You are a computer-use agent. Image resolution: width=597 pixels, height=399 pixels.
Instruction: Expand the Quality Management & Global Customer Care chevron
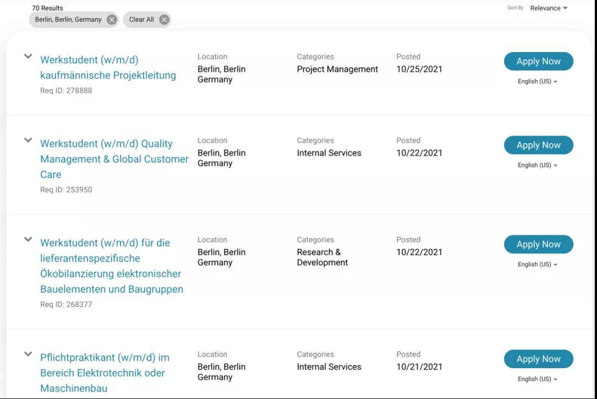pyautogui.click(x=28, y=140)
